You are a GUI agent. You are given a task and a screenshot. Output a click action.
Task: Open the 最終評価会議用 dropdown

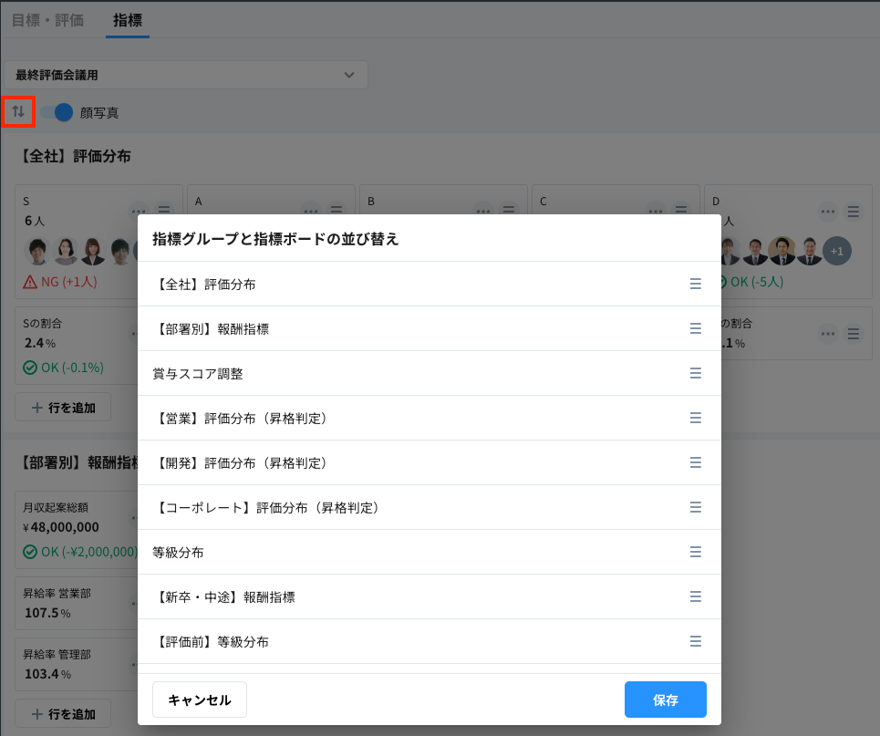point(186,75)
